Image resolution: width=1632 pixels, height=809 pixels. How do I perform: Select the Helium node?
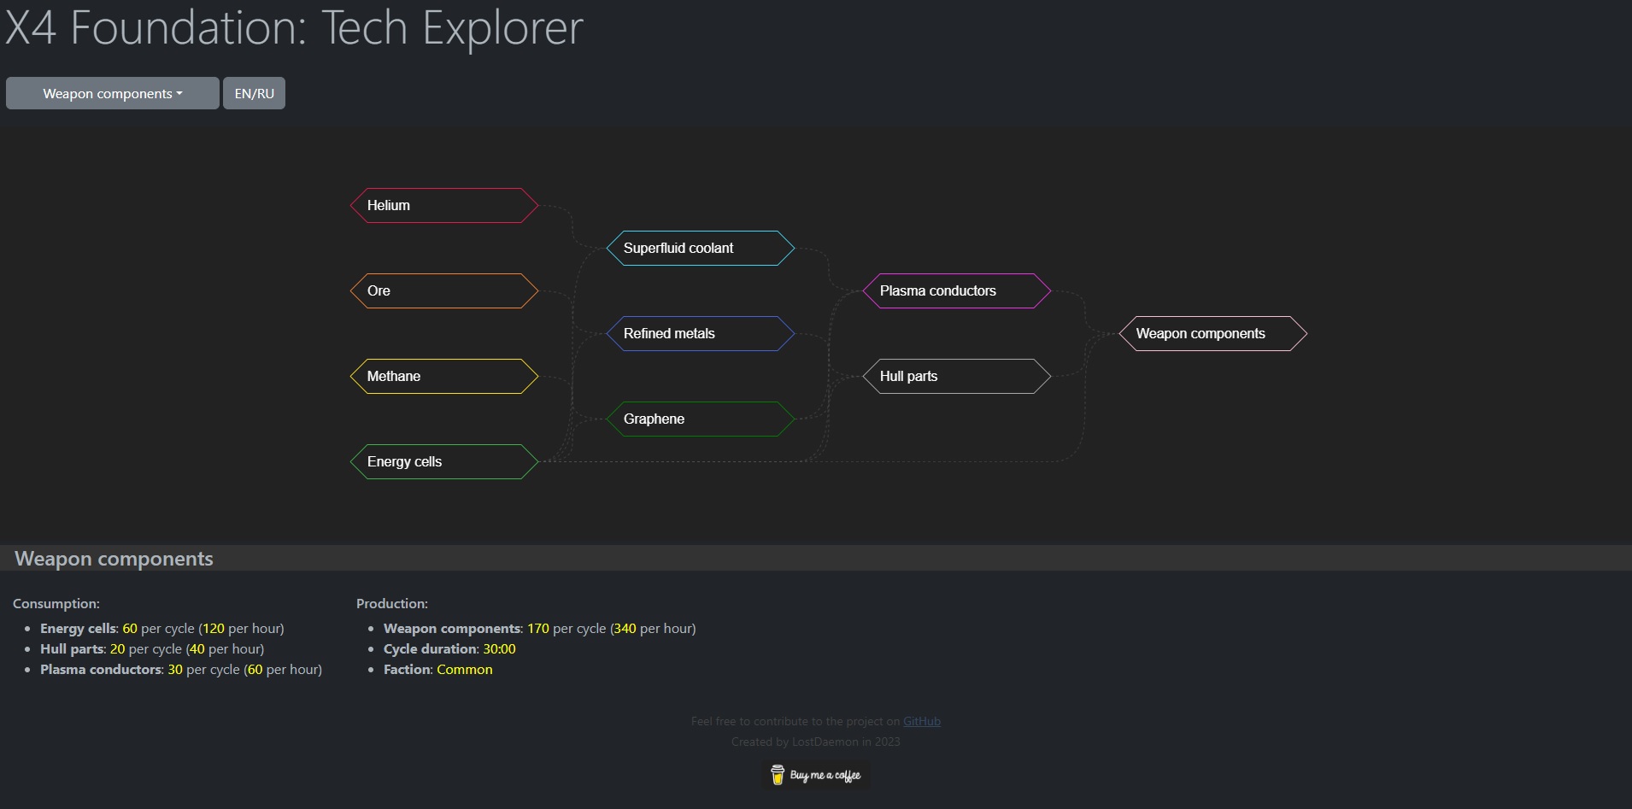point(444,205)
